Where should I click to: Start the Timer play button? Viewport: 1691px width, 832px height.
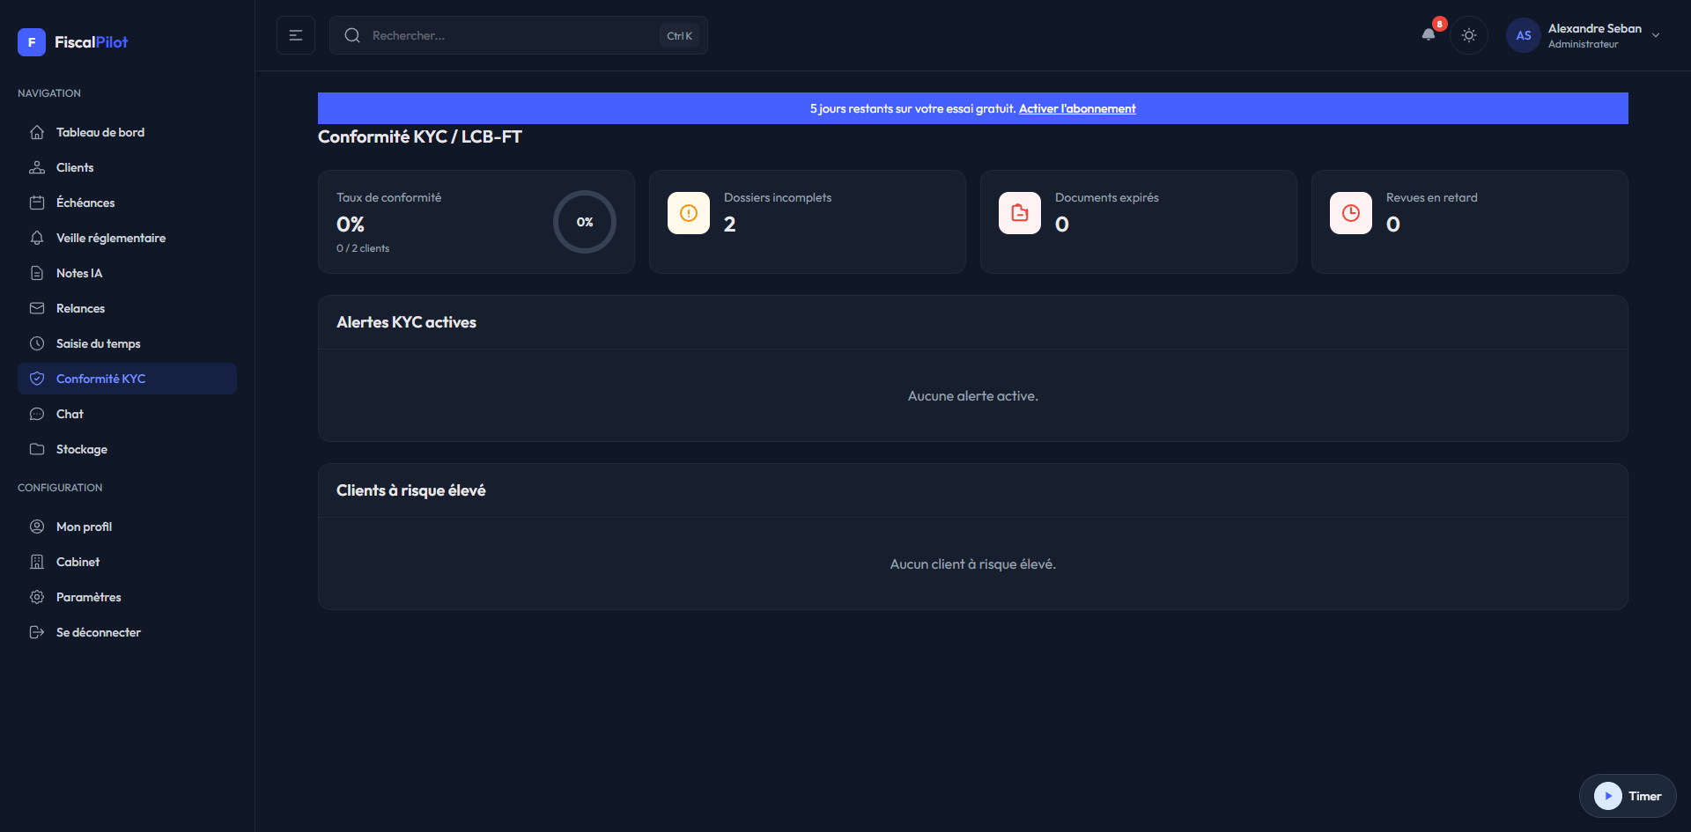(x=1607, y=796)
